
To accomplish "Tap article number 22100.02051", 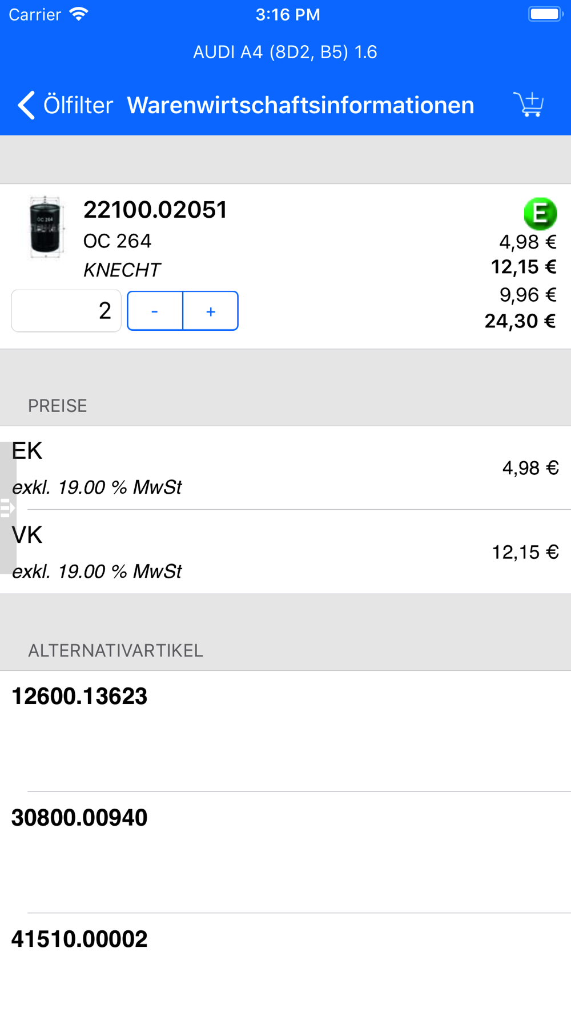I will [155, 210].
